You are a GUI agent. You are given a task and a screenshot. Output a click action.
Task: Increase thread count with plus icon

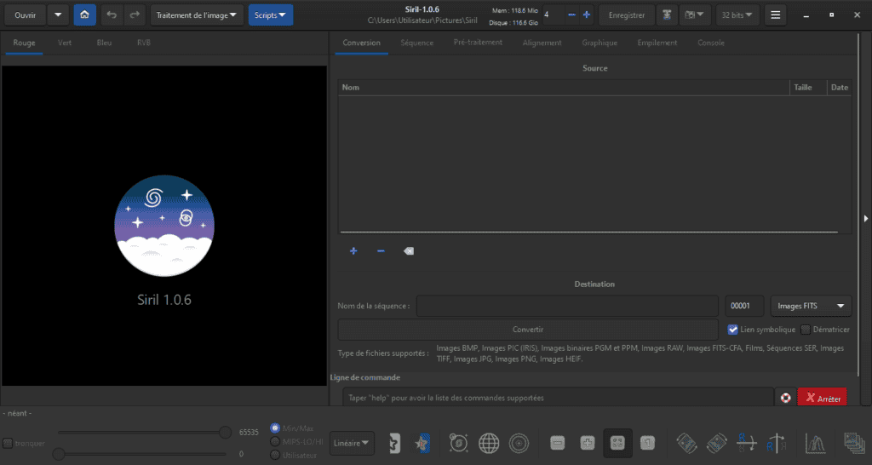pos(586,15)
